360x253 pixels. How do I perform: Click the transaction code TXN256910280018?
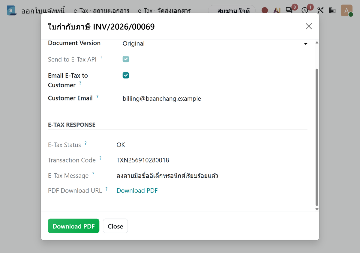(143, 160)
